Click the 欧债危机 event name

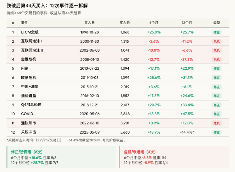coord(29,78)
